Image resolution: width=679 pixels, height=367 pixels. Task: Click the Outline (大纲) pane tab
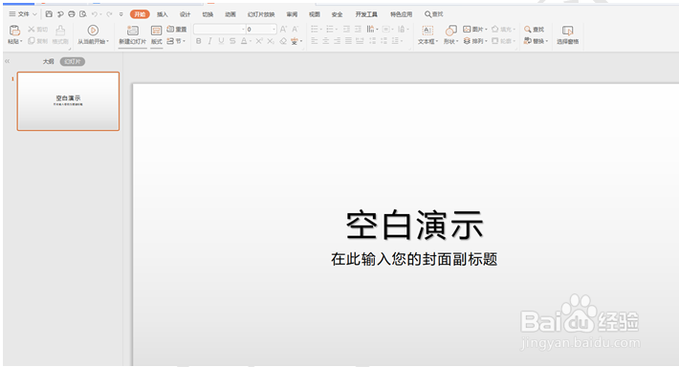pyautogui.click(x=49, y=61)
